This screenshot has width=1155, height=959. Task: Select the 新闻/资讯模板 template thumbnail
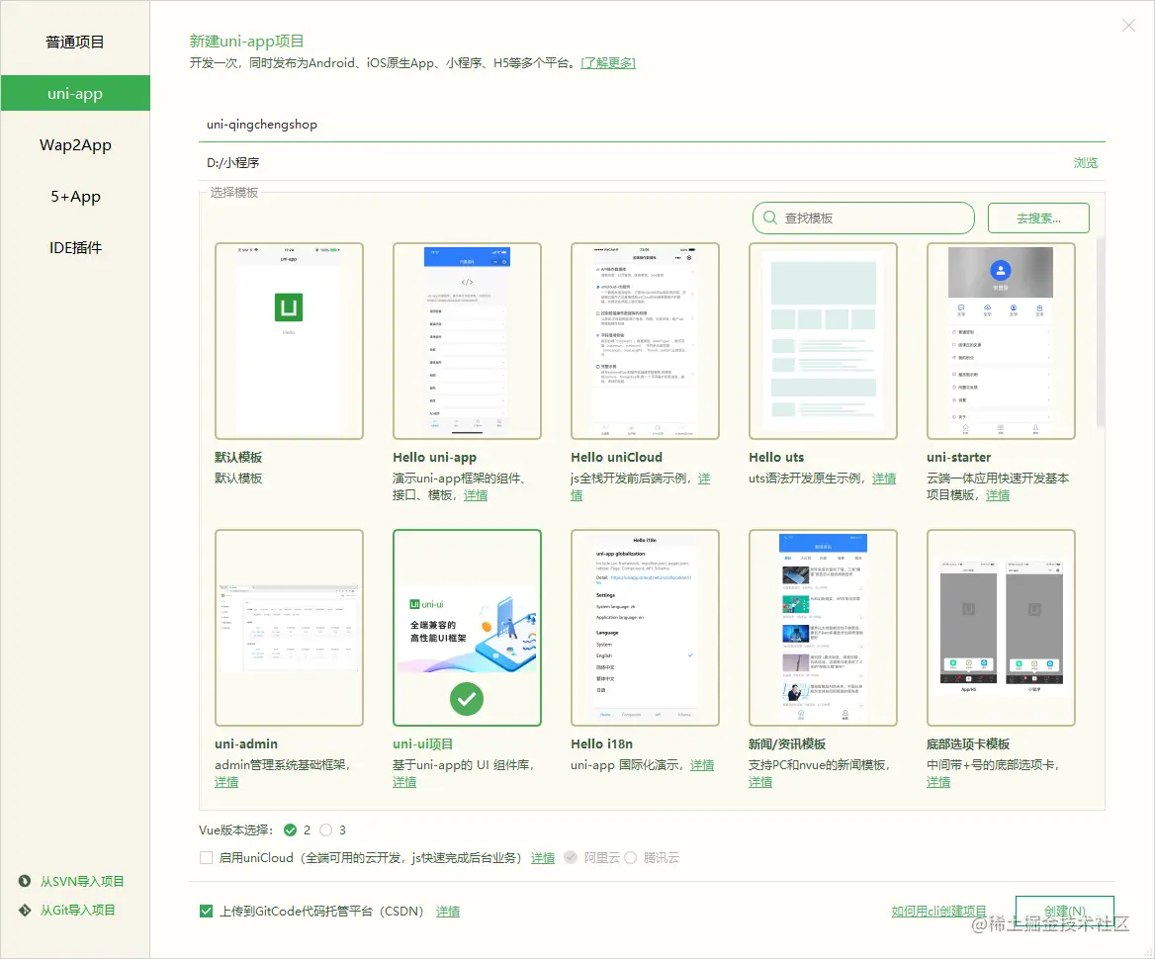(x=823, y=628)
